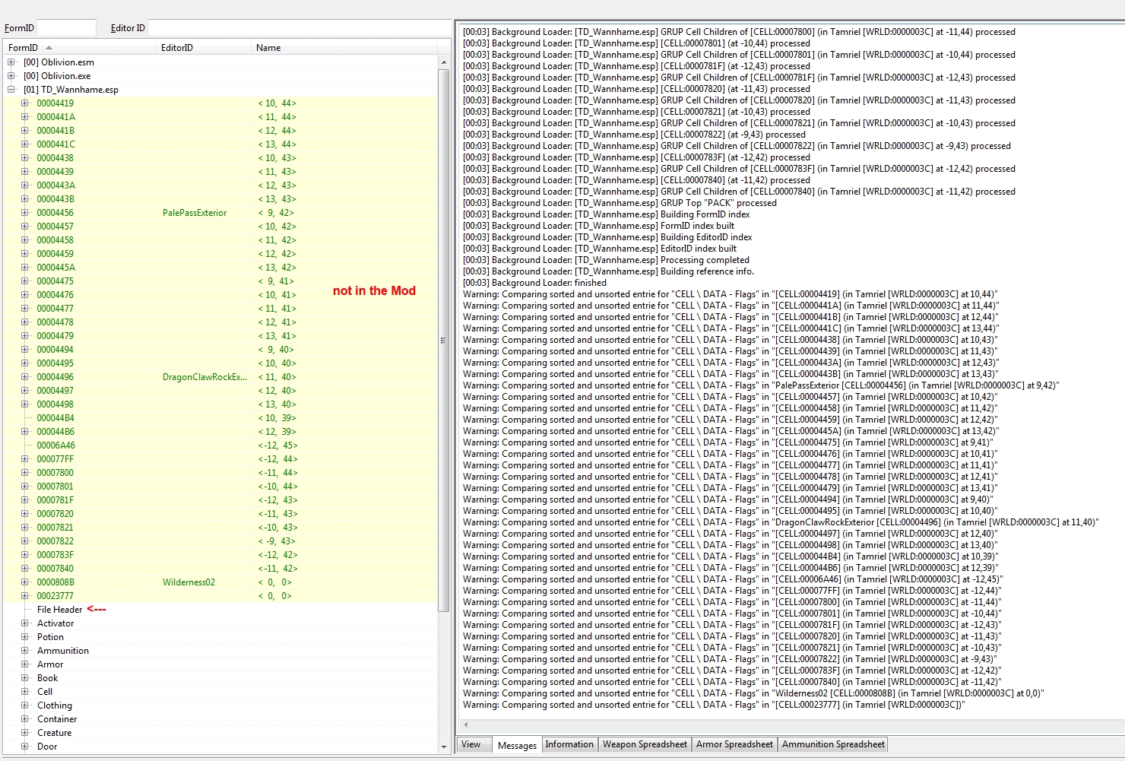Select record 00007840
Viewport: 1125px width, 761px height.
point(220,569)
